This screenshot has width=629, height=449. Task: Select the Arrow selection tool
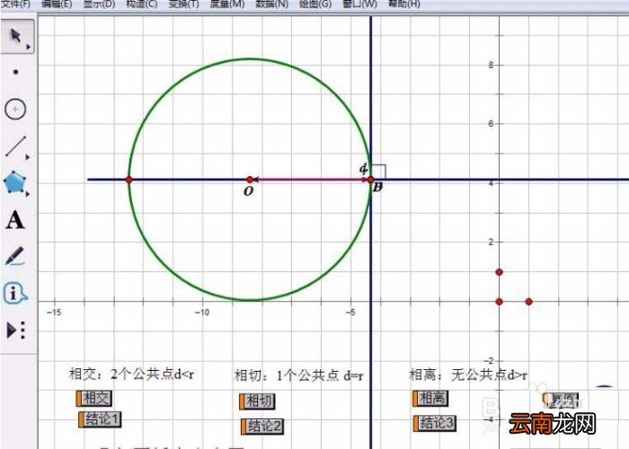click(x=16, y=37)
